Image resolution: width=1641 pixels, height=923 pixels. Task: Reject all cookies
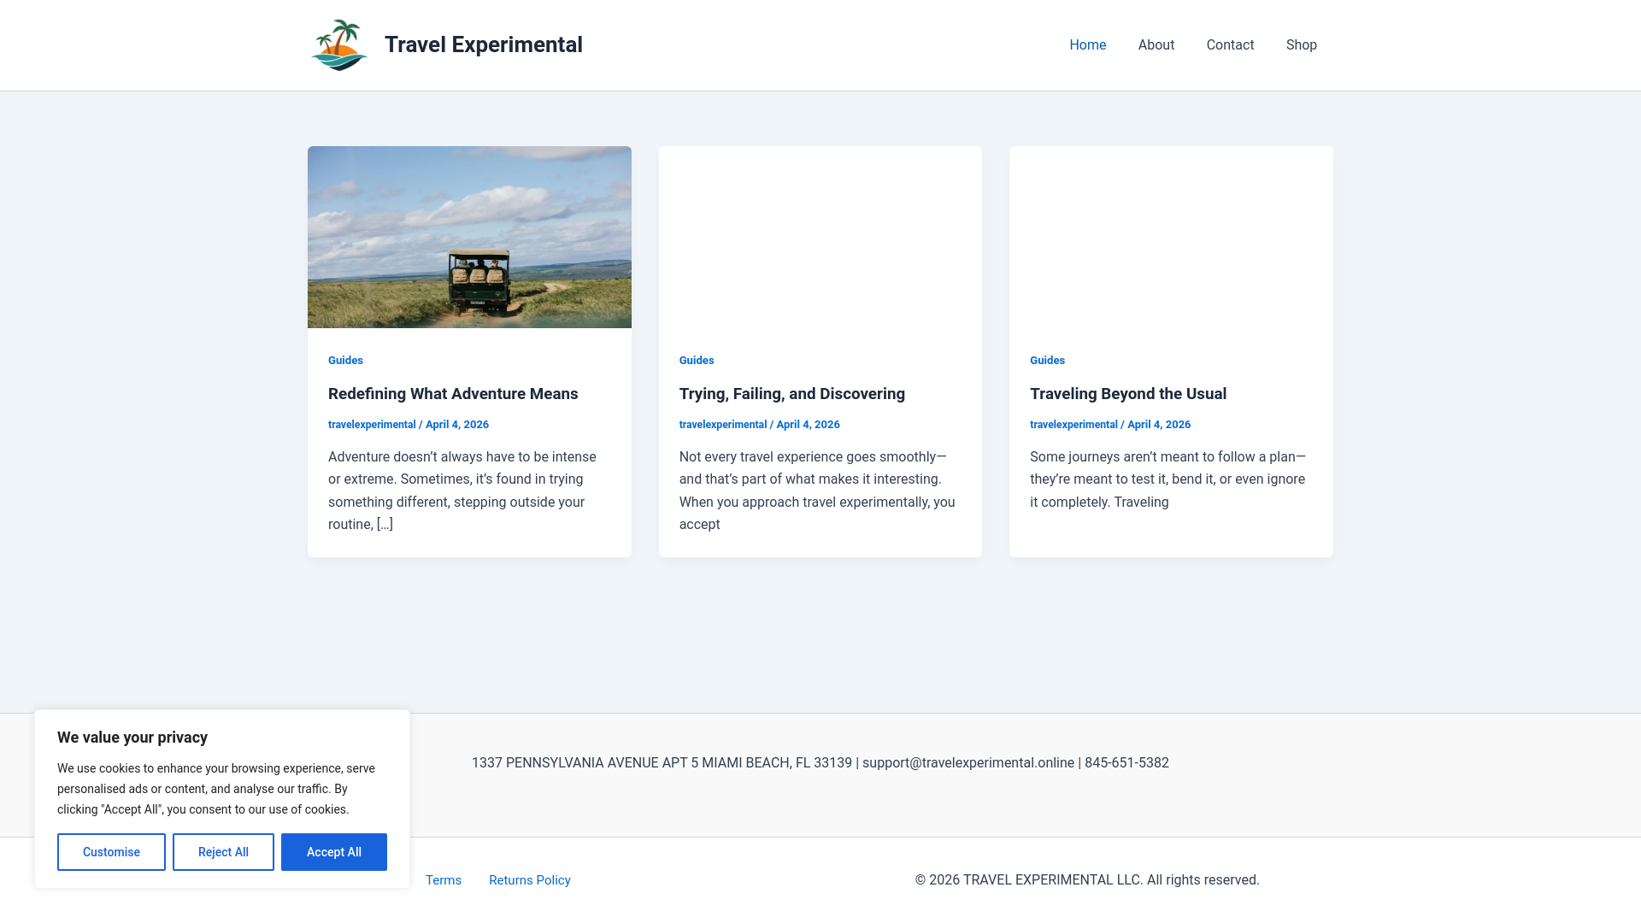223,852
